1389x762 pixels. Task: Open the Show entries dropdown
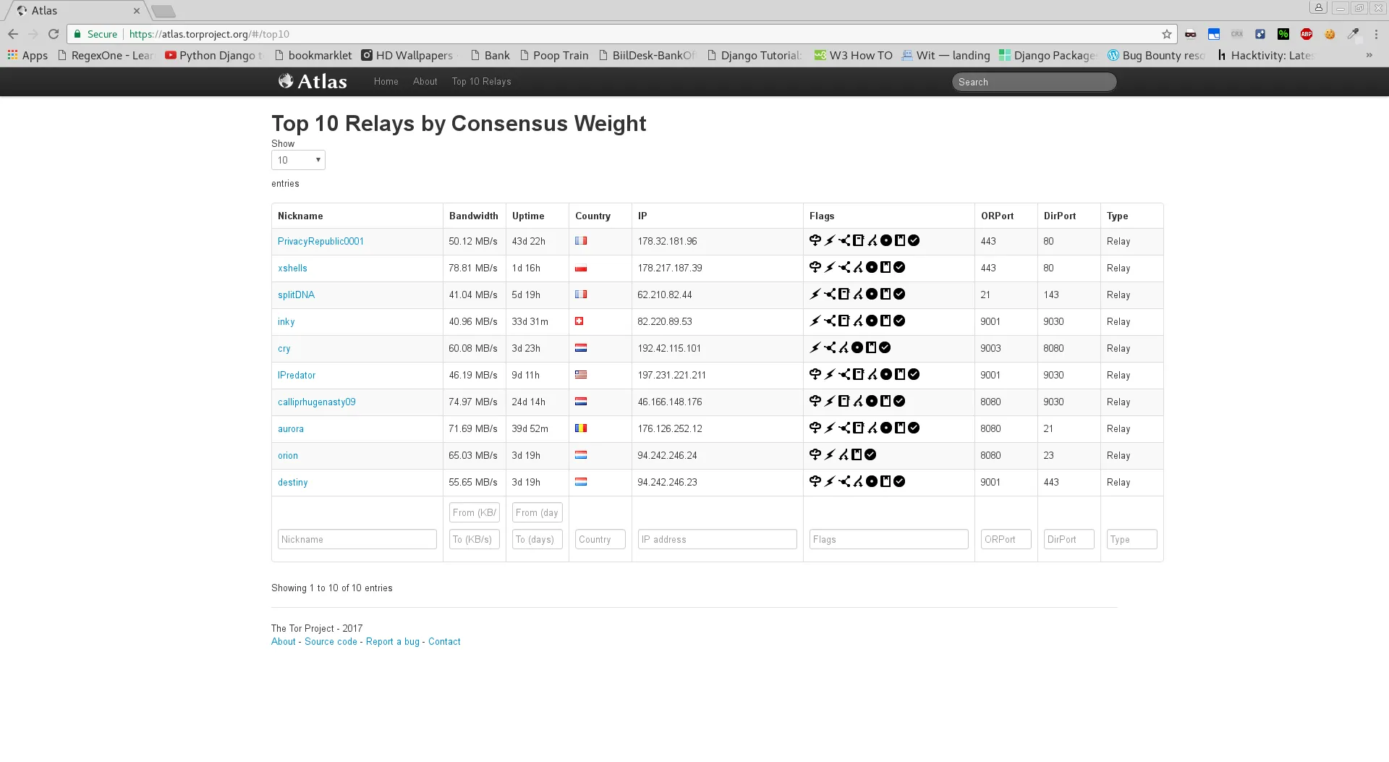pos(298,160)
